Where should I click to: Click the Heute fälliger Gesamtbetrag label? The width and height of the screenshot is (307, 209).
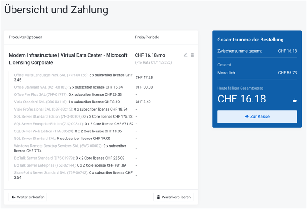pos(240,88)
